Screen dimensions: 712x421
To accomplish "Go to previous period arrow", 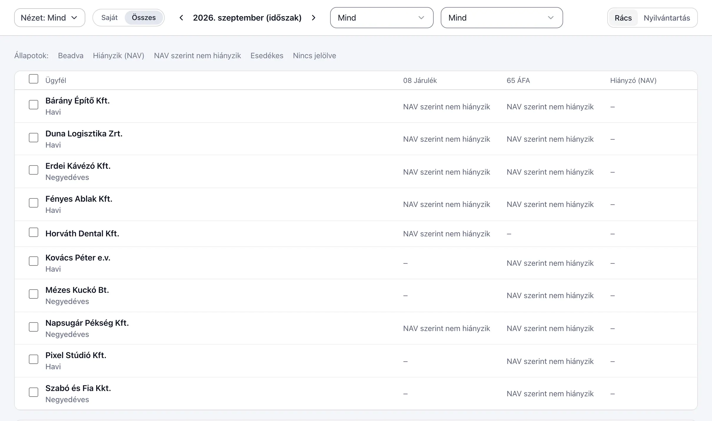I will point(182,18).
